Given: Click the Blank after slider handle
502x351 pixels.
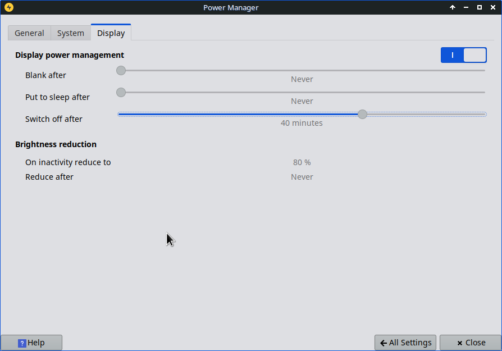Looking at the screenshot, I should [x=121, y=70].
